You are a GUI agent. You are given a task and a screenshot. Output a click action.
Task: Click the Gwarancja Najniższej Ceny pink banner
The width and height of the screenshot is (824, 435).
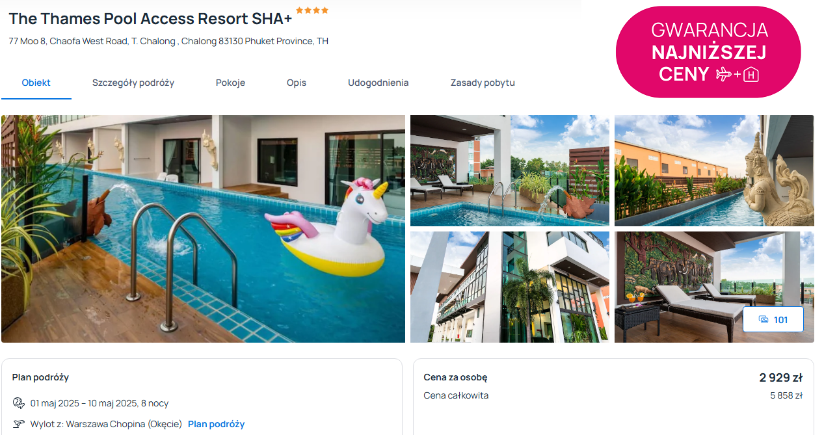pos(708,52)
